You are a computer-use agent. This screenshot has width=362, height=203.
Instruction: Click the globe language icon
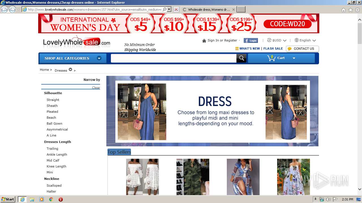[296, 40]
